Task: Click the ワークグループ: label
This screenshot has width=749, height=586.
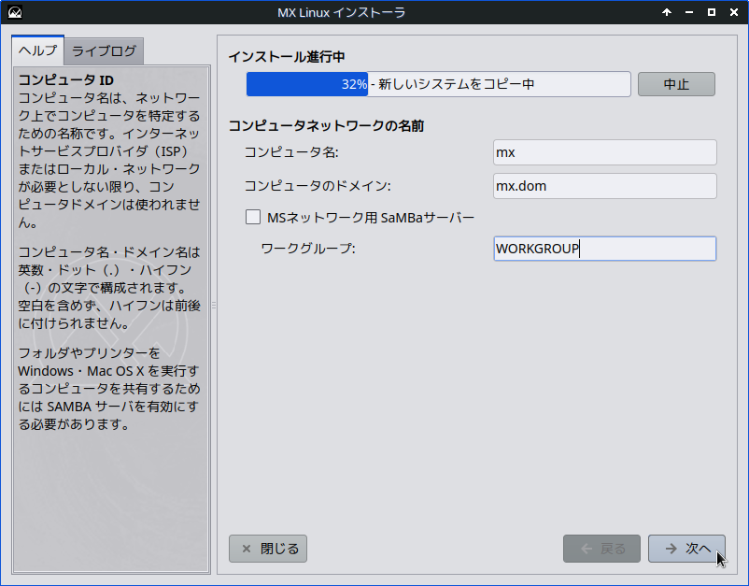Action: click(x=308, y=249)
